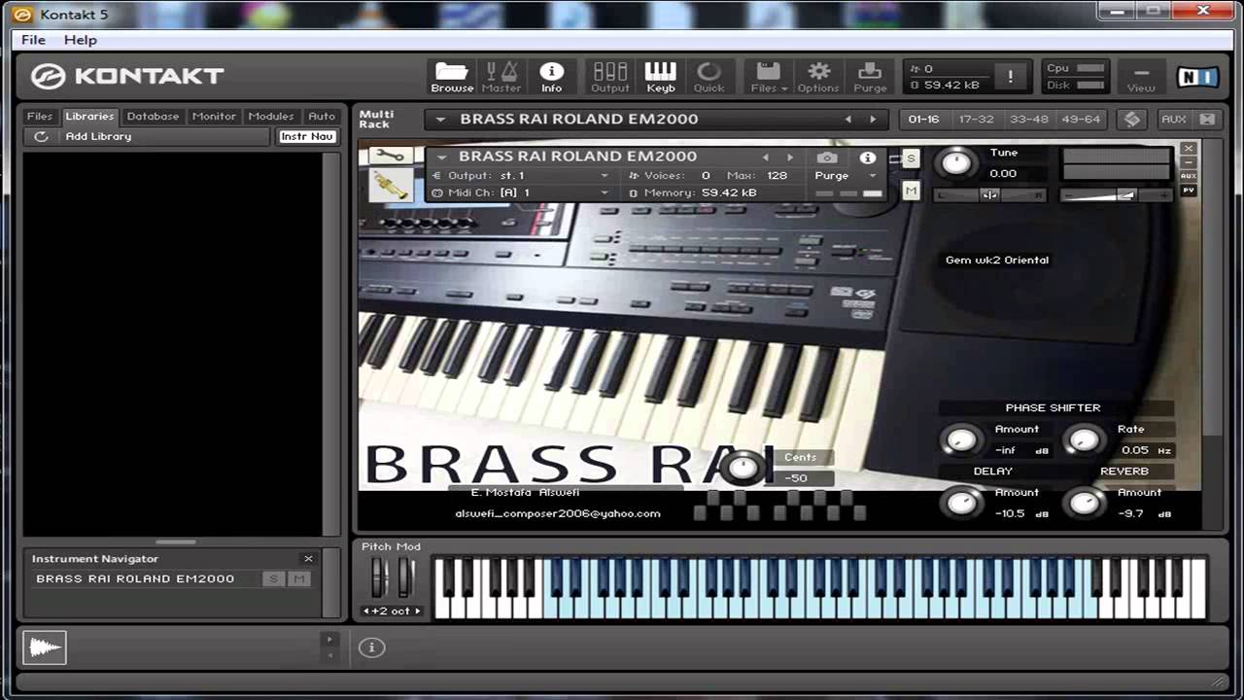Viewport: 1244px width, 700px height.
Task: Close the Instrument Navigator pane
Action: tap(308, 558)
